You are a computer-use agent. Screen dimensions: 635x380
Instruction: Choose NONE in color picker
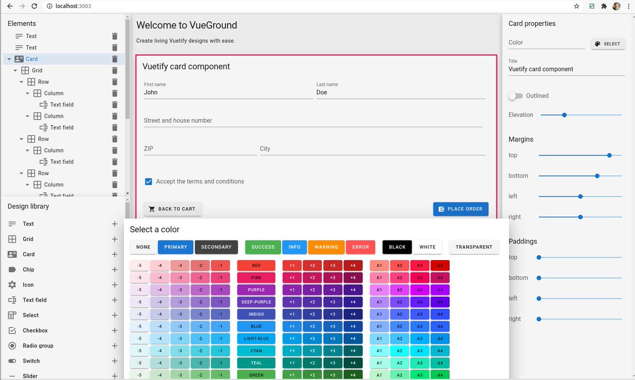(143, 247)
